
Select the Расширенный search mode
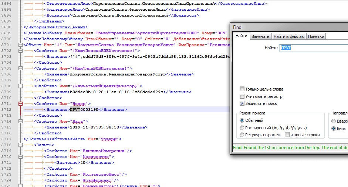[242, 128]
